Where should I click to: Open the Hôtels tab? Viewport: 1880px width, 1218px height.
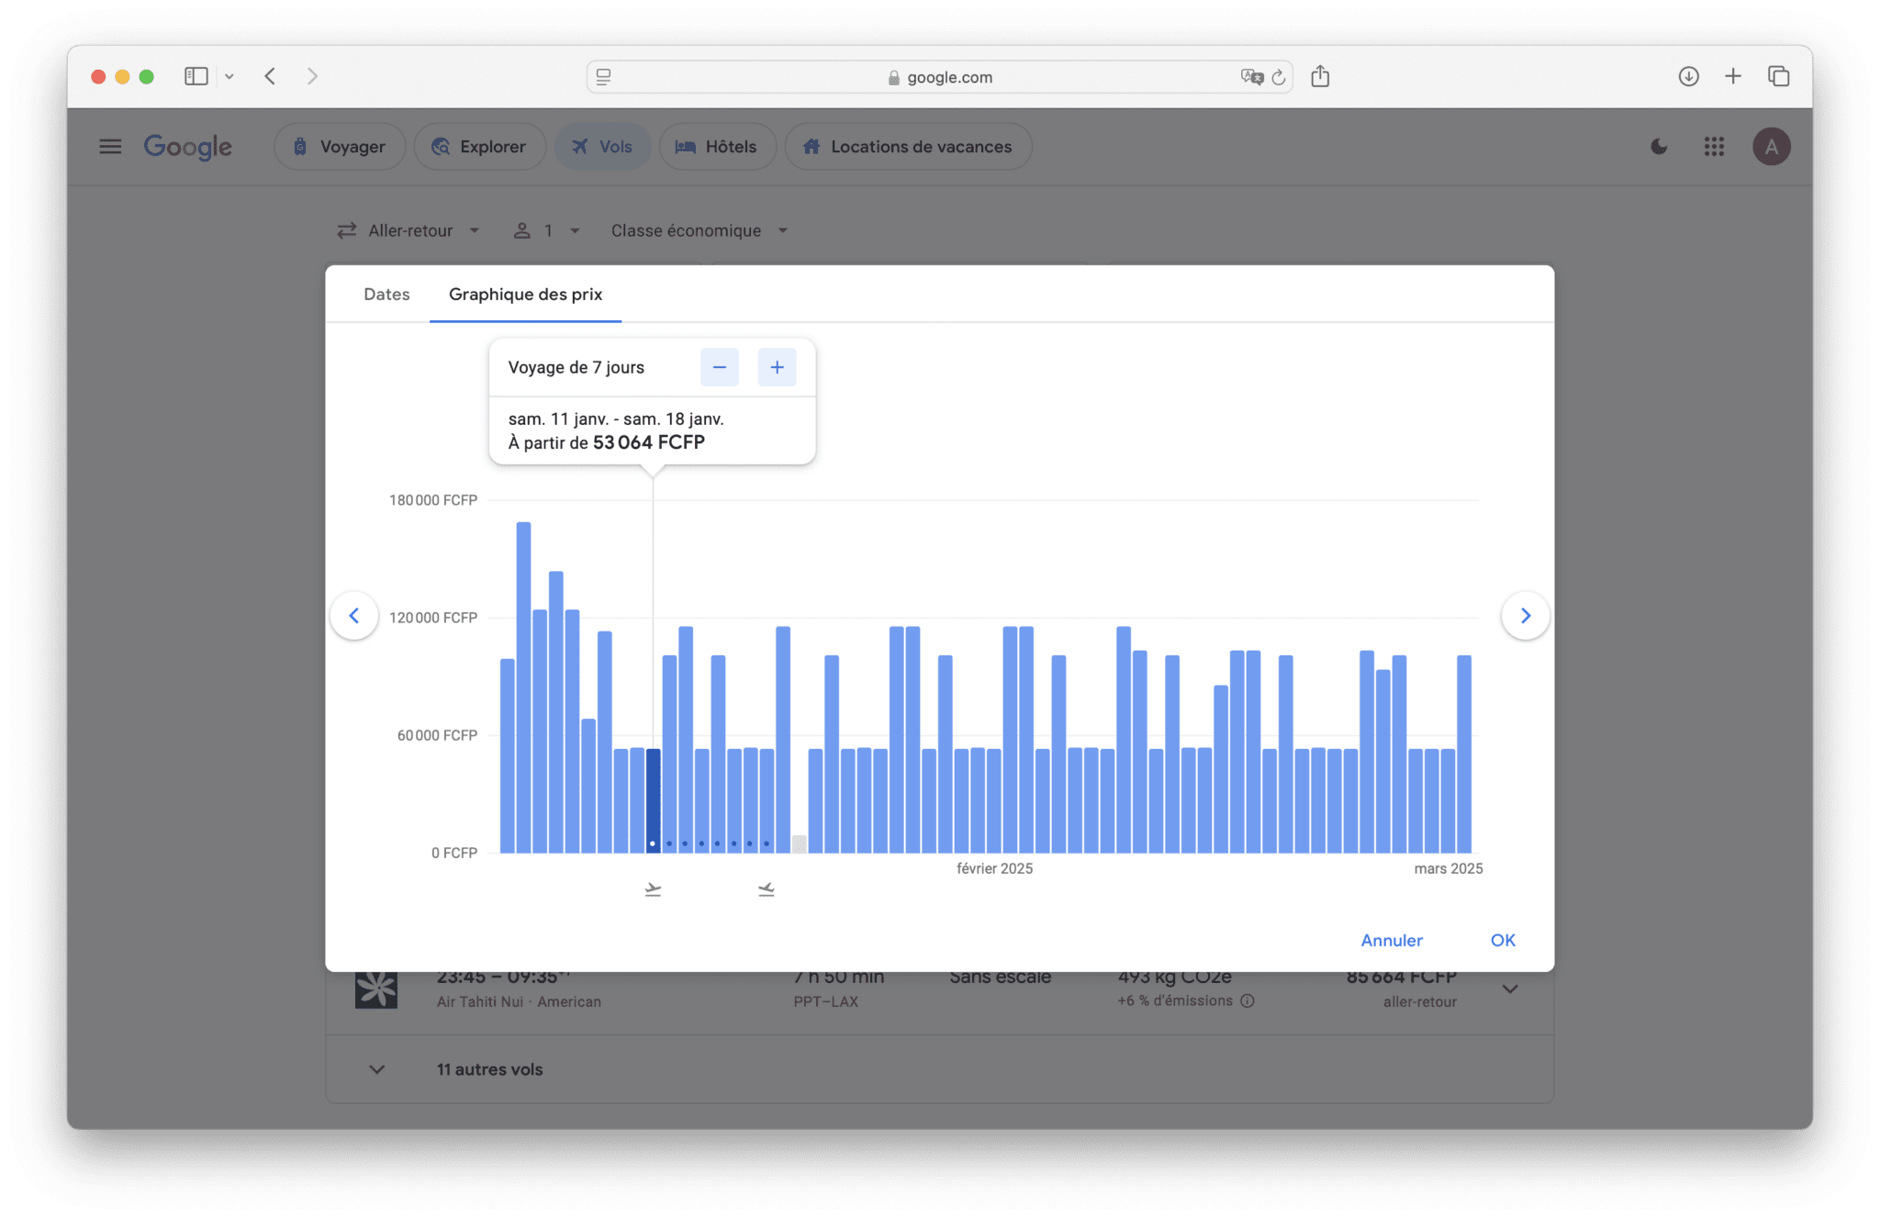click(x=717, y=147)
